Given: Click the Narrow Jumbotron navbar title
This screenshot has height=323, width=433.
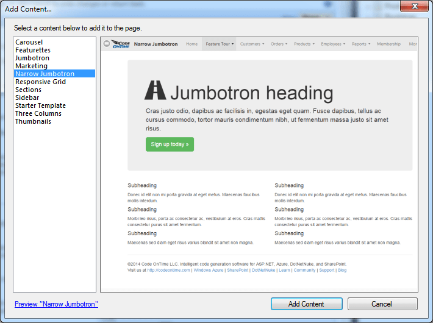Looking at the screenshot, I should coord(156,44).
